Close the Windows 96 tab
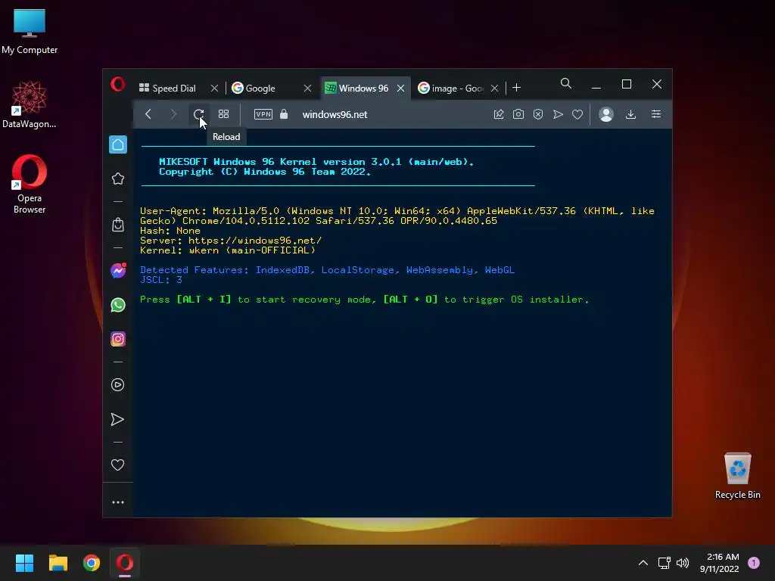The width and height of the screenshot is (775, 581). pos(401,88)
